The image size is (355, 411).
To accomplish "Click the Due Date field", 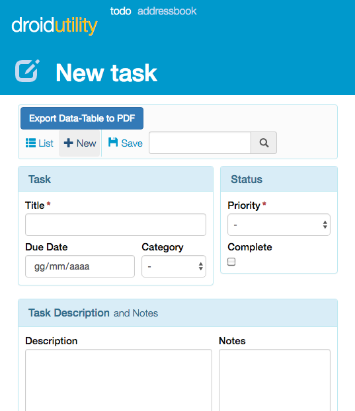I will pyautogui.click(x=80, y=266).
